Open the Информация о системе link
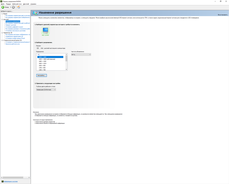This screenshot has width=229, height=184. (x=11, y=181)
